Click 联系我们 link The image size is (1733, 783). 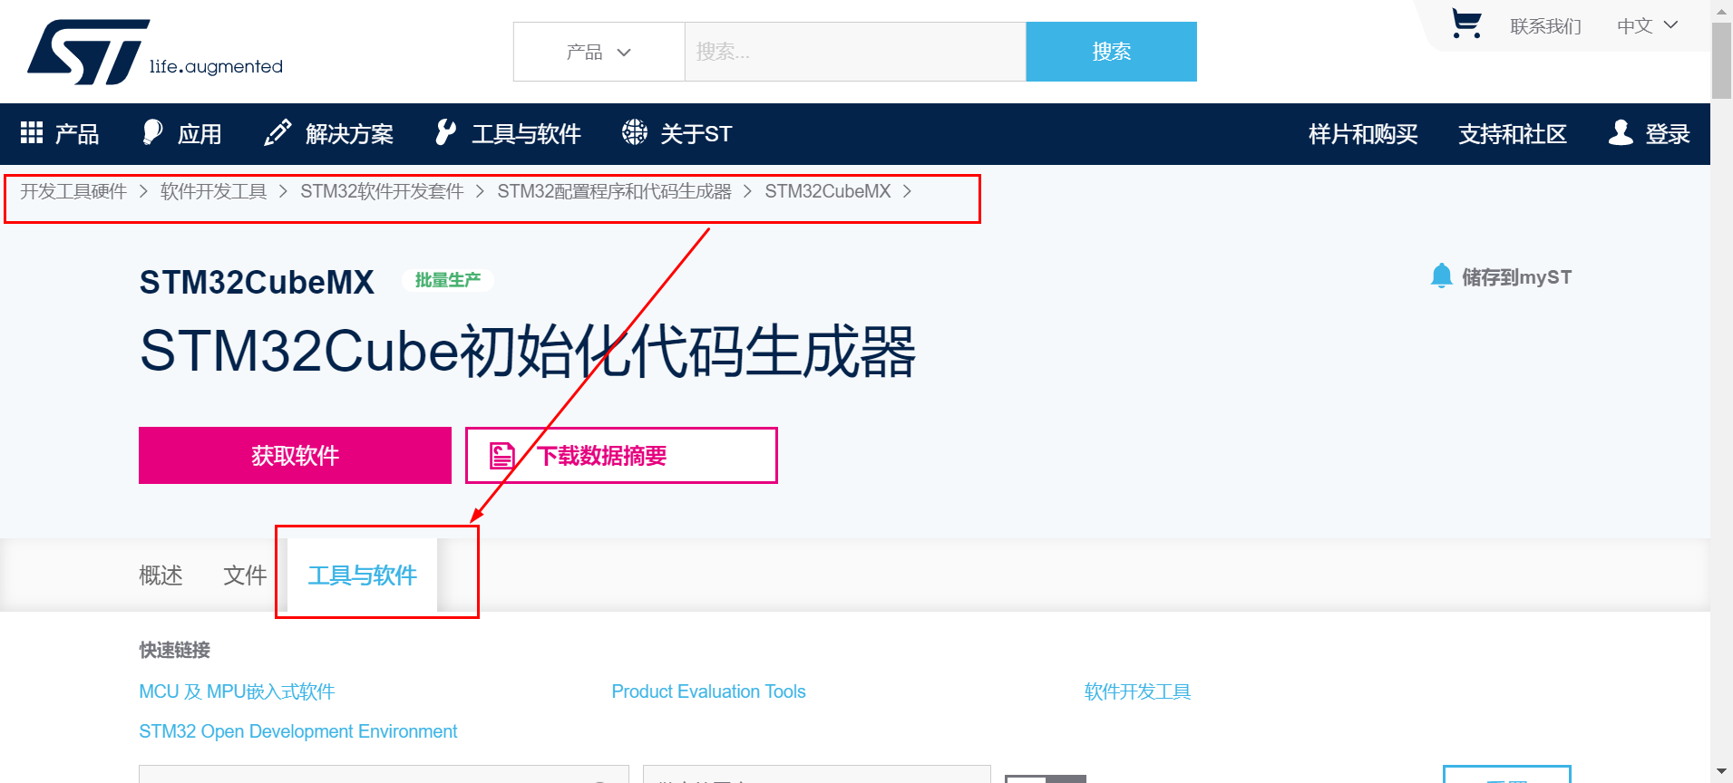[x=1545, y=26]
